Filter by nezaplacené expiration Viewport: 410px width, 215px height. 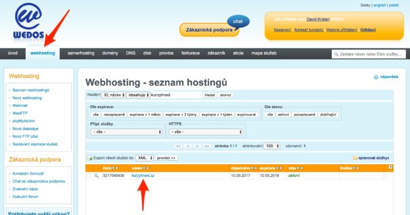114,114
